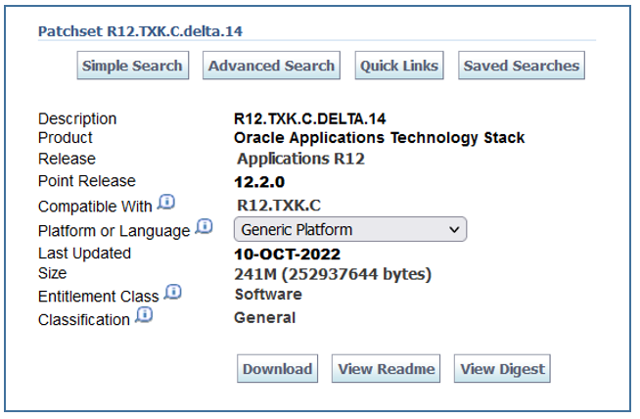Switch to Advanced Search
The width and height of the screenshot is (640, 419).
[x=271, y=66]
